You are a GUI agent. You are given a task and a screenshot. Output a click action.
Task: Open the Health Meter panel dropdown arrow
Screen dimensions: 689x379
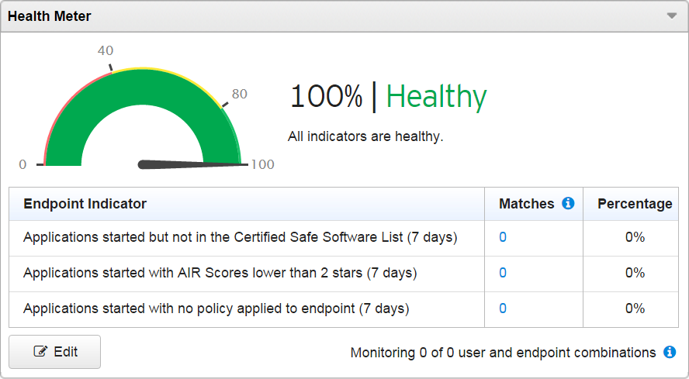tap(672, 16)
